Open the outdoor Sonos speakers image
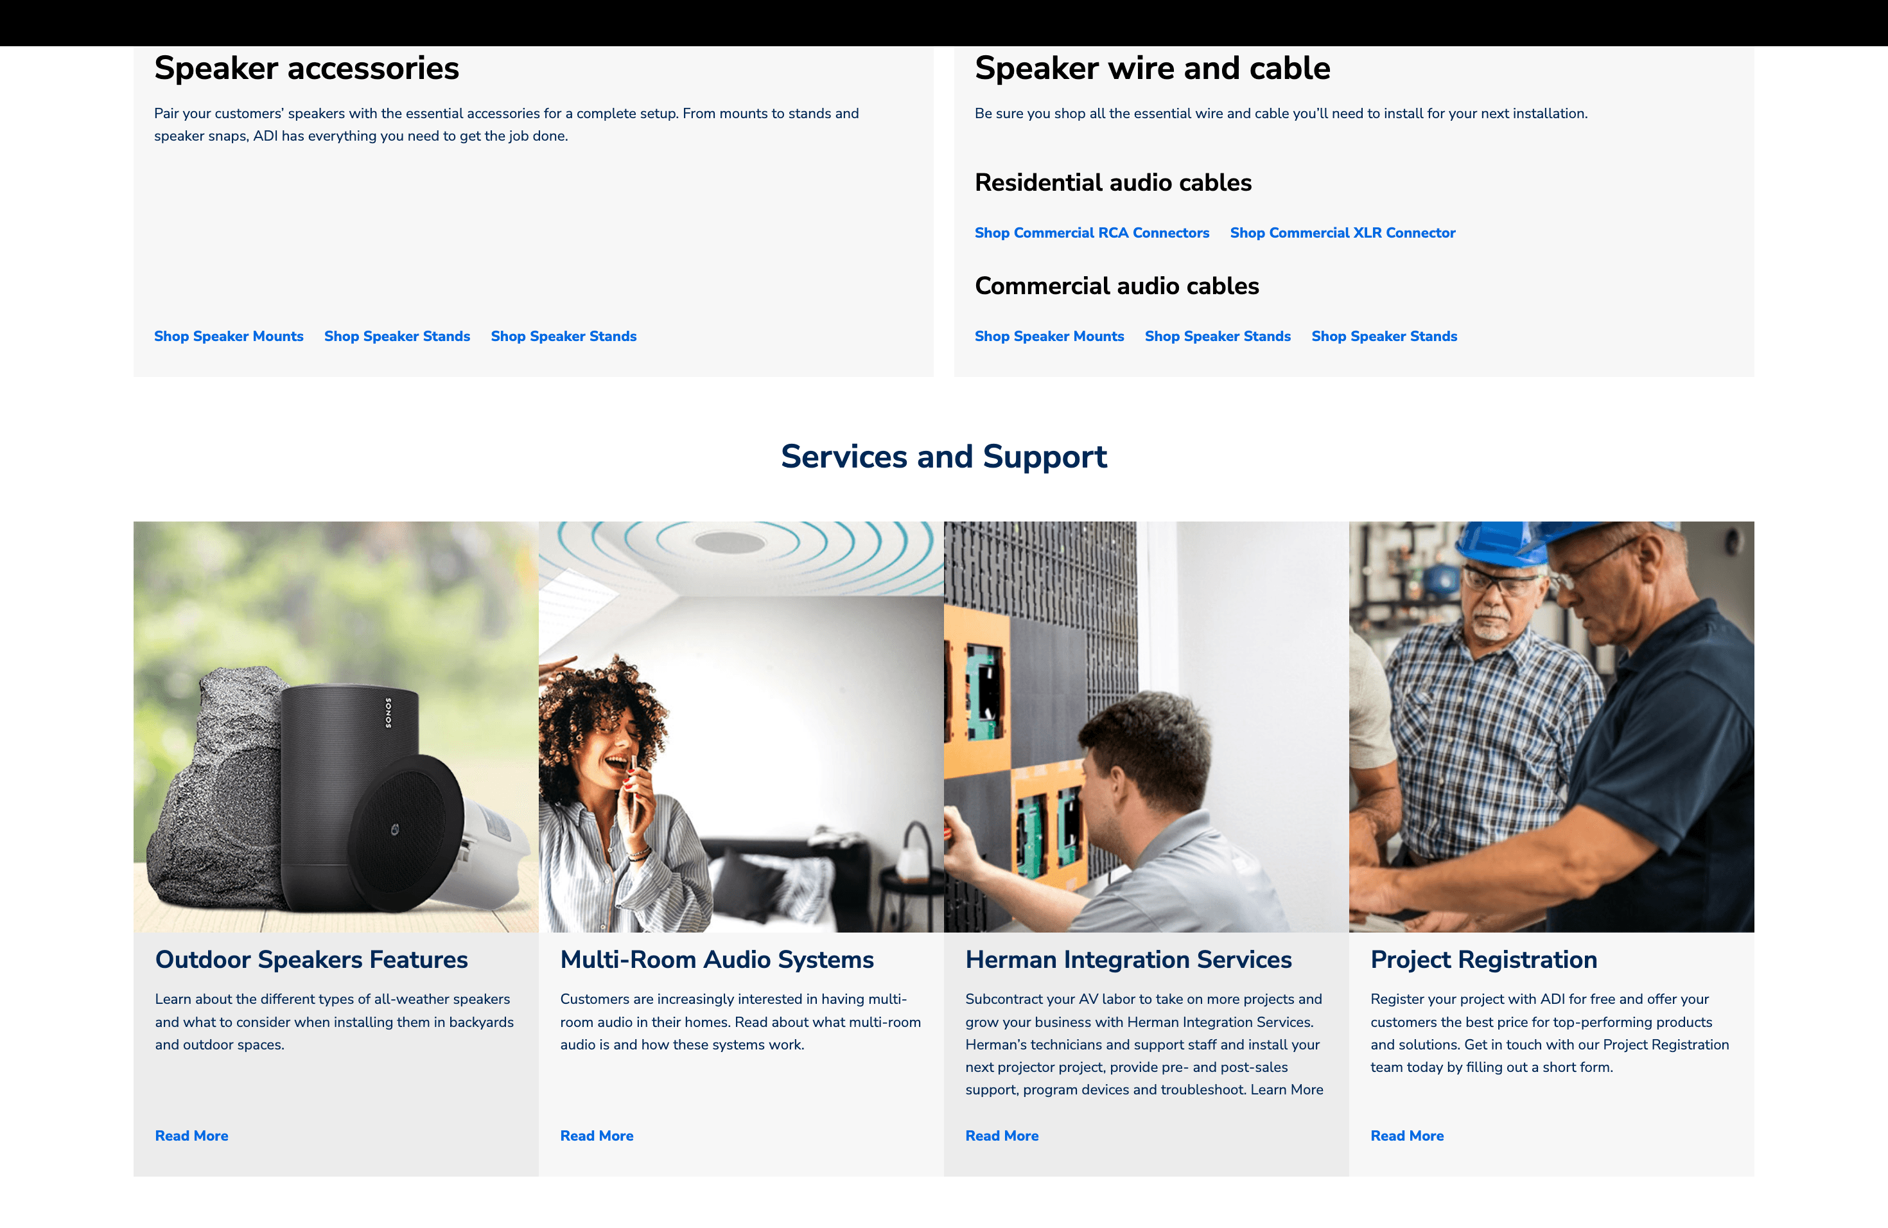Viewport: 1888px width, 1228px height. coord(336,726)
